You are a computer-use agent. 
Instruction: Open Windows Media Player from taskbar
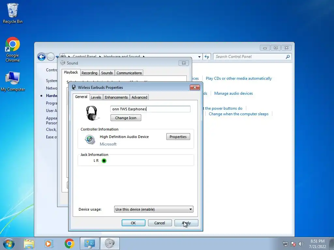pyautogui.click(x=49, y=243)
